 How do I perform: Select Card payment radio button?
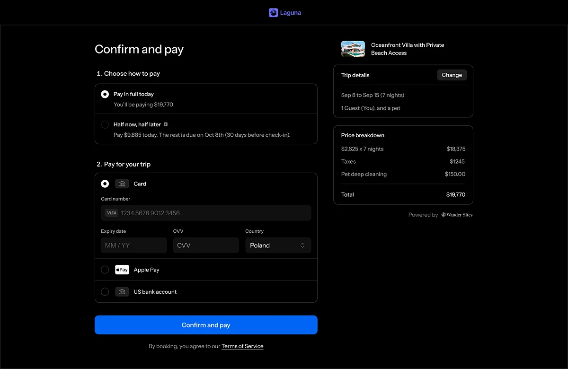[105, 184]
